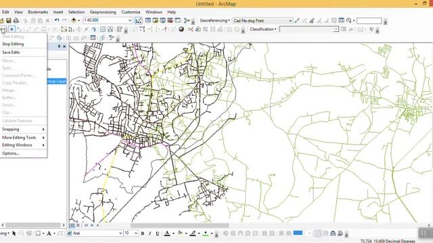This screenshot has height=243, width=433.
Task: Open the Search window icon
Action: pyautogui.click(x=162, y=20)
